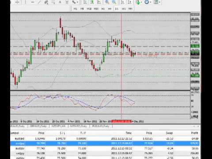Click the Zoom Out magnifier icon

[x=114, y=2]
